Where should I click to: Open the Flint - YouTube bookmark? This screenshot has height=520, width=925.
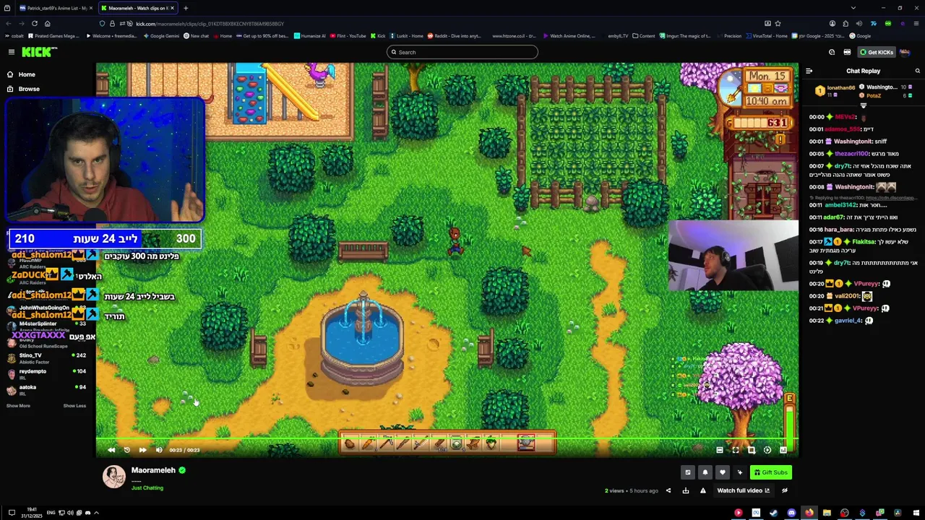coord(348,35)
